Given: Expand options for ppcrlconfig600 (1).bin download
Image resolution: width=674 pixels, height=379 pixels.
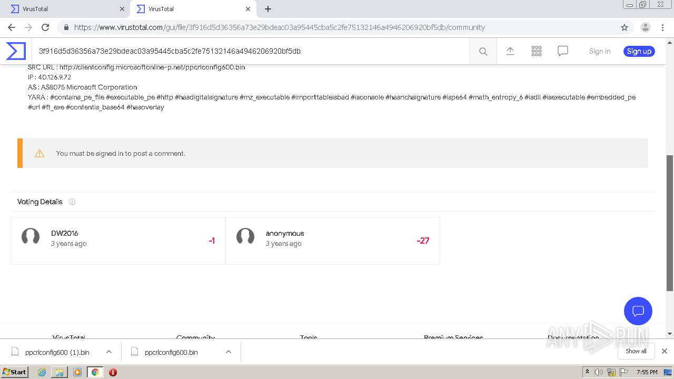Looking at the screenshot, I should tap(108, 352).
